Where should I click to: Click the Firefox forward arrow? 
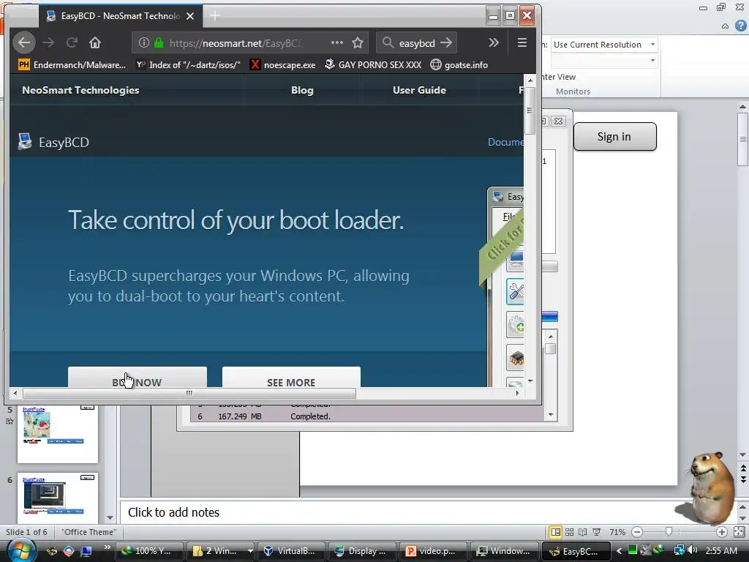[x=48, y=43]
